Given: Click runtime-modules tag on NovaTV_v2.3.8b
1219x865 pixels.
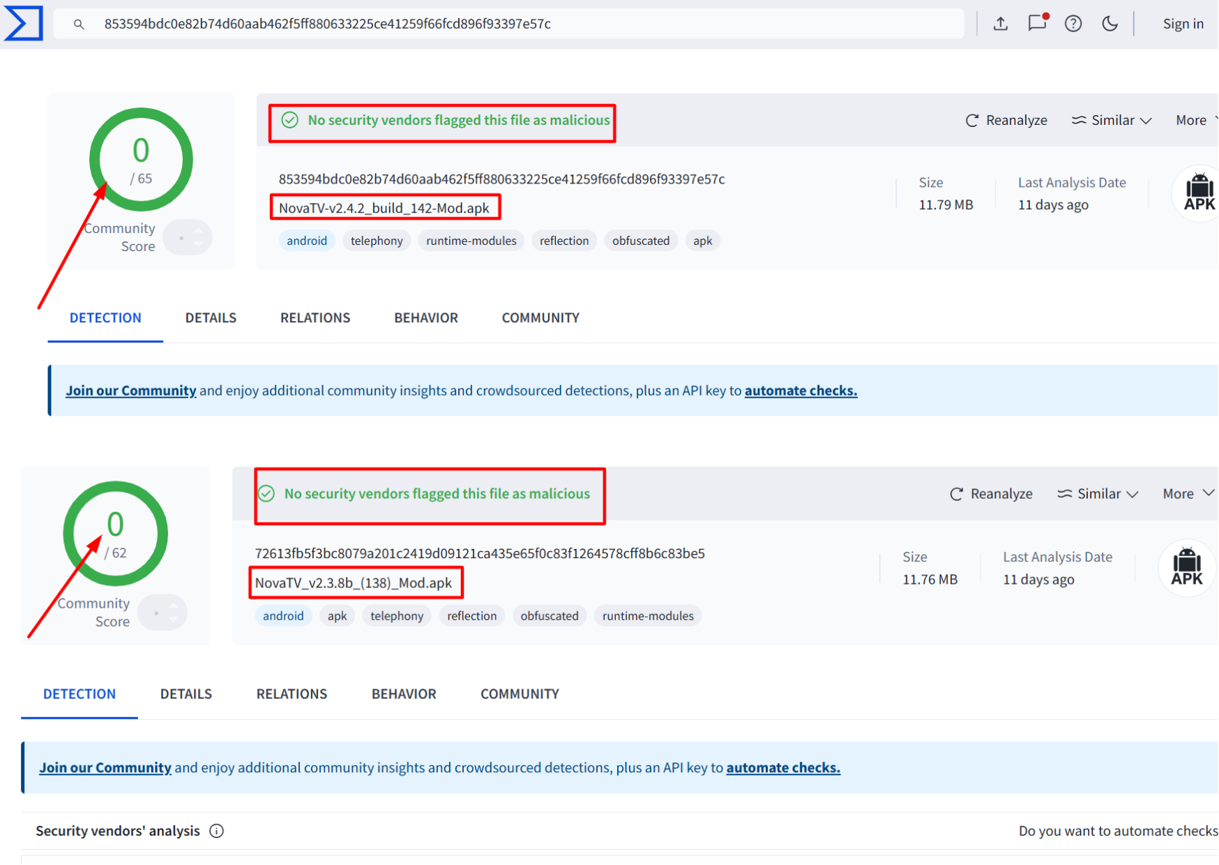Looking at the screenshot, I should click(x=648, y=616).
